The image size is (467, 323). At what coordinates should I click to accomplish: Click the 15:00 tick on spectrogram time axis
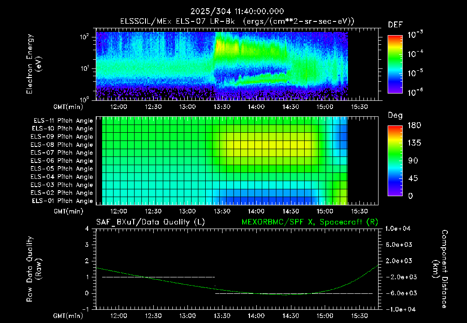325,107
